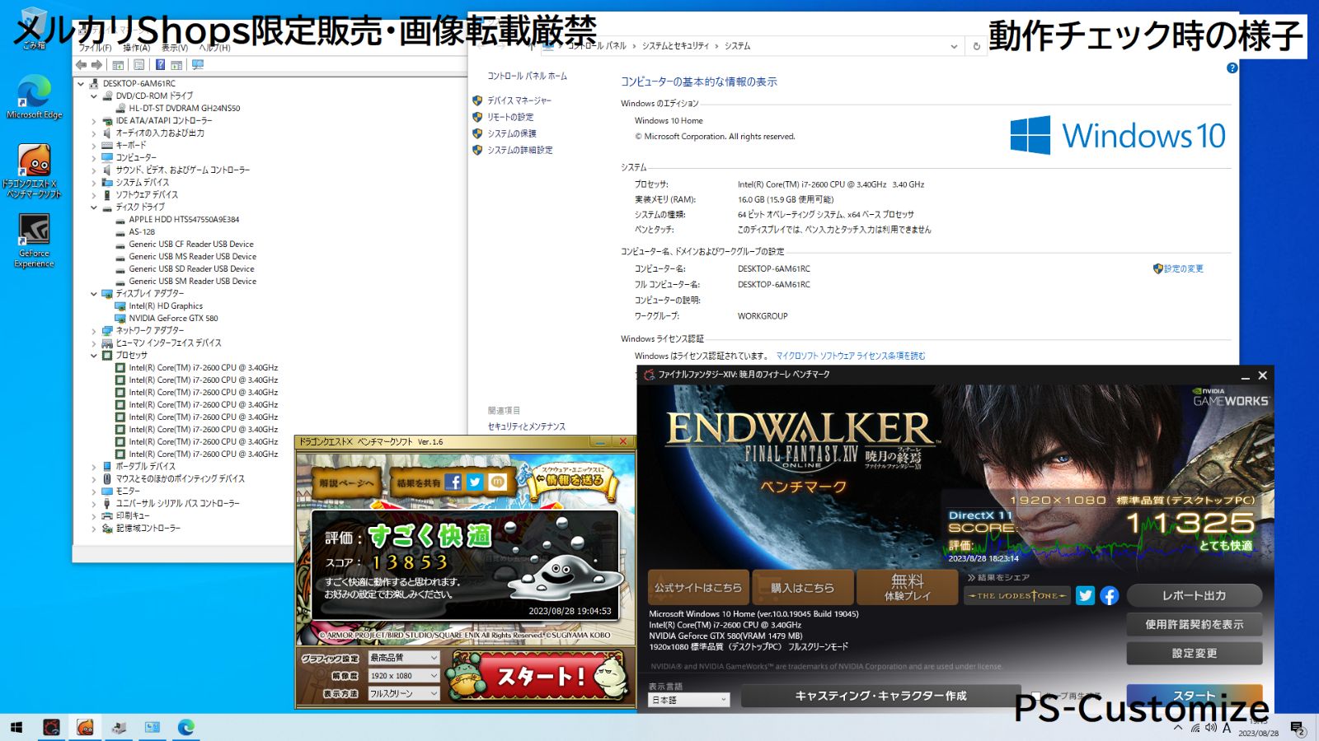Open the Microsoft software license terms link
Viewport: 1319px width, 741px height.
pos(851,356)
